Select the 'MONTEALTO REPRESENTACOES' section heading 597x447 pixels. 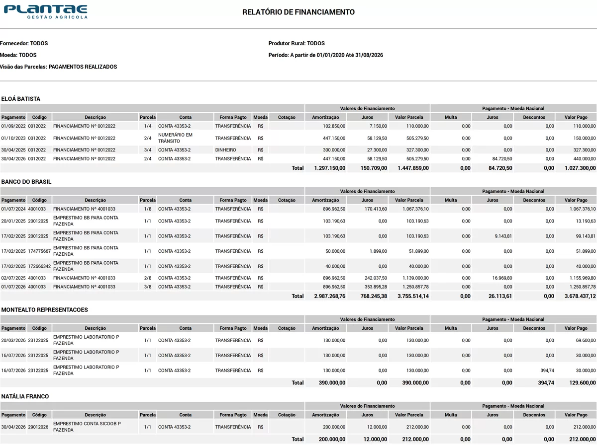coord(45,310)
